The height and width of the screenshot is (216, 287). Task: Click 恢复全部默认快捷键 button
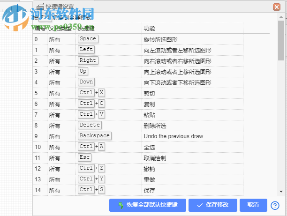(148, 205)
